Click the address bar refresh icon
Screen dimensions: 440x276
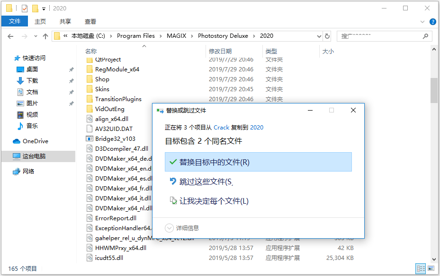tap(327, 36)
